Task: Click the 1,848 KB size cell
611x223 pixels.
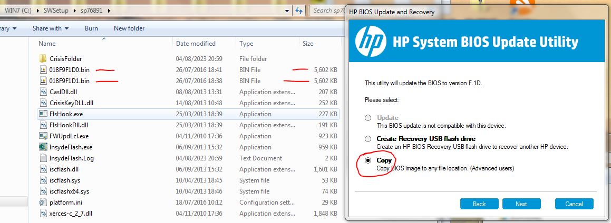Action: [325, 214]
